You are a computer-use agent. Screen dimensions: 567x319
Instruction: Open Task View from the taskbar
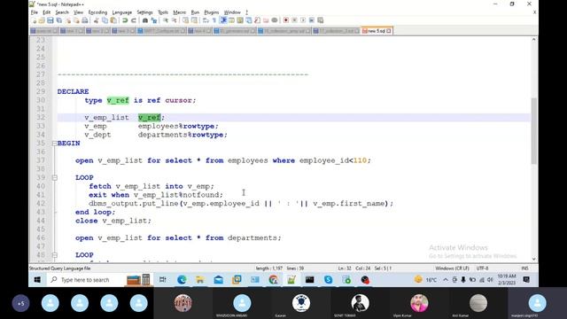163,280
